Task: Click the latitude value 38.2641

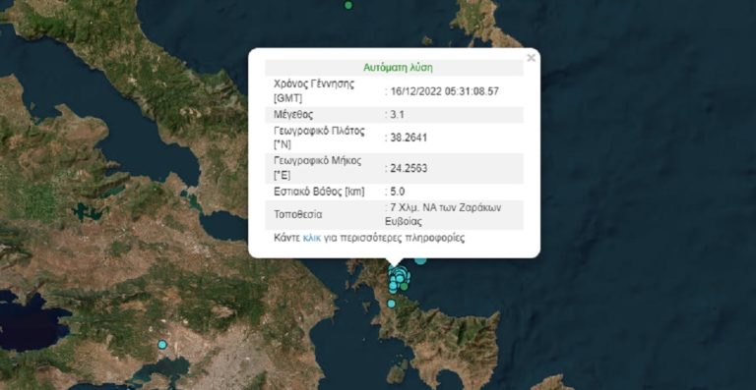Action: 400,138
